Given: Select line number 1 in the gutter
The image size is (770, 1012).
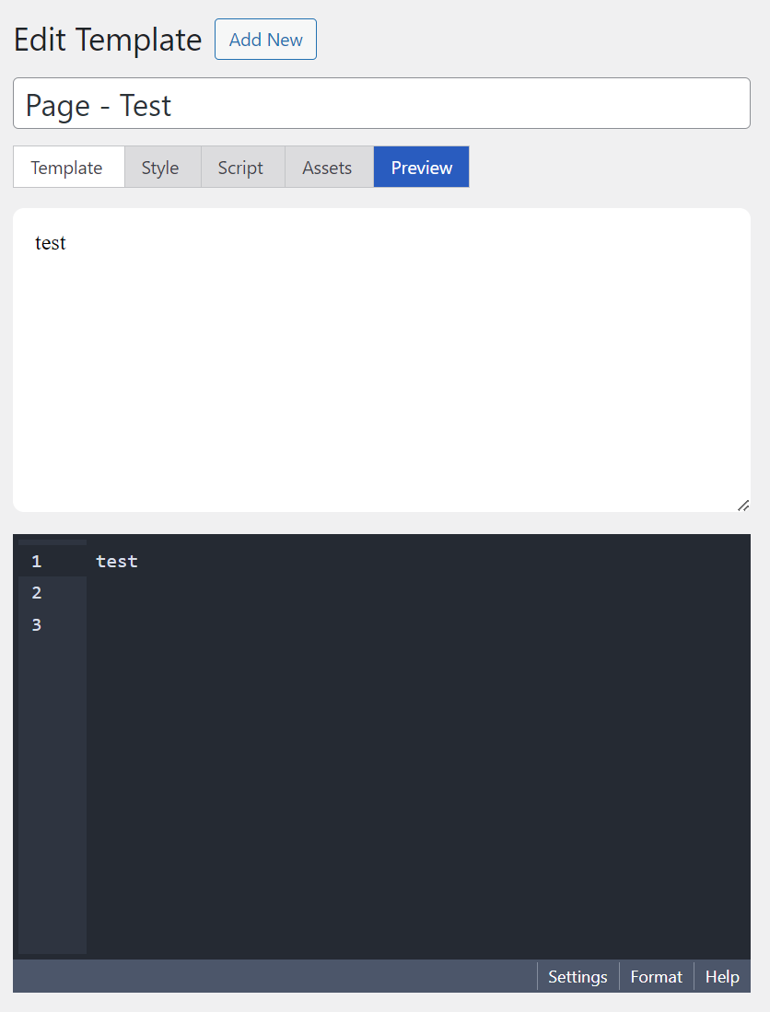Looking at the screenshot, I should [37, 562].
